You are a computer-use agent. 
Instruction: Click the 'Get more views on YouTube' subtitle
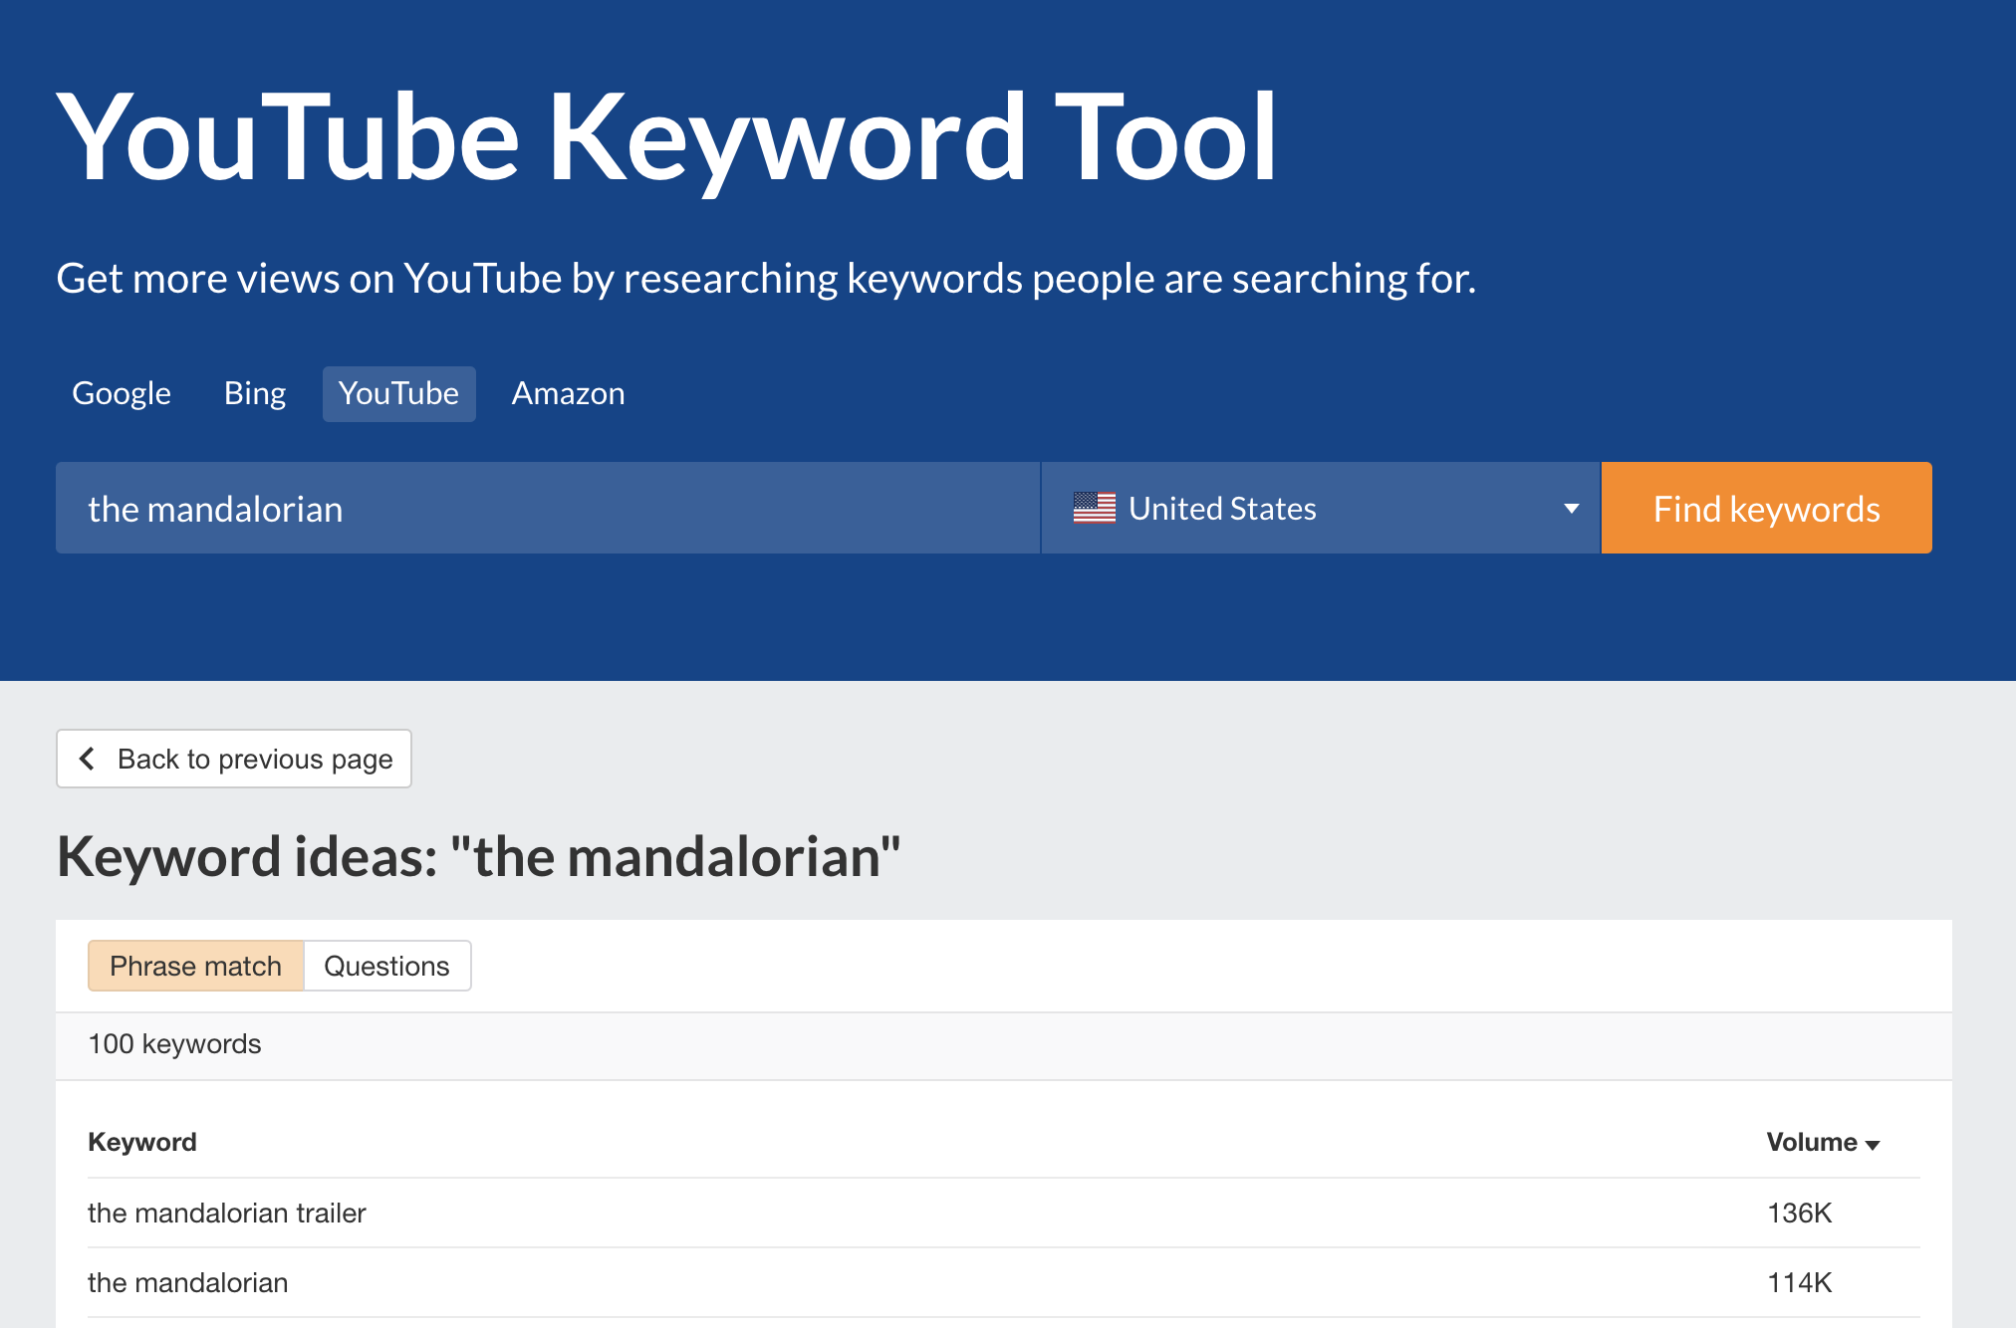(765, 279)
